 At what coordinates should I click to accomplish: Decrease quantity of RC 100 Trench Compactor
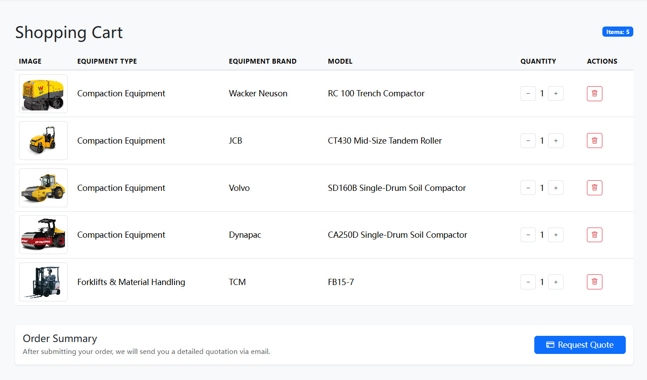coord(528,94)
